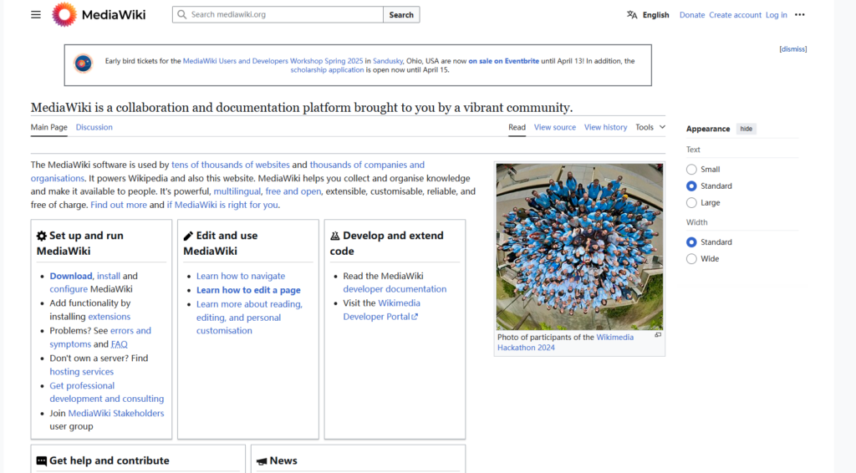Image resolution: width=856 pixels, height=473 pixels.
Task: Click the gear icon beside Set up and run
Action: tap(42, 236)
